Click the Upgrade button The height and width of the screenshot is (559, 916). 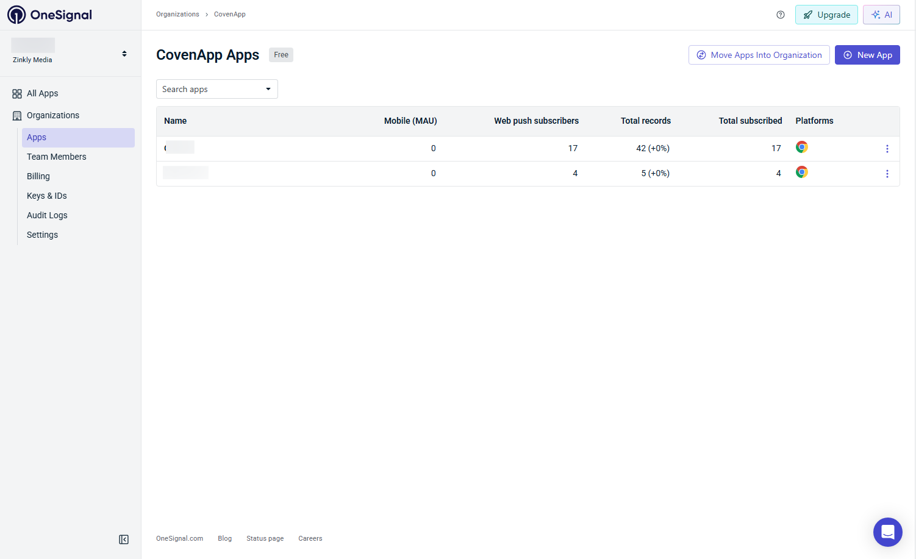tap(826, 15)
